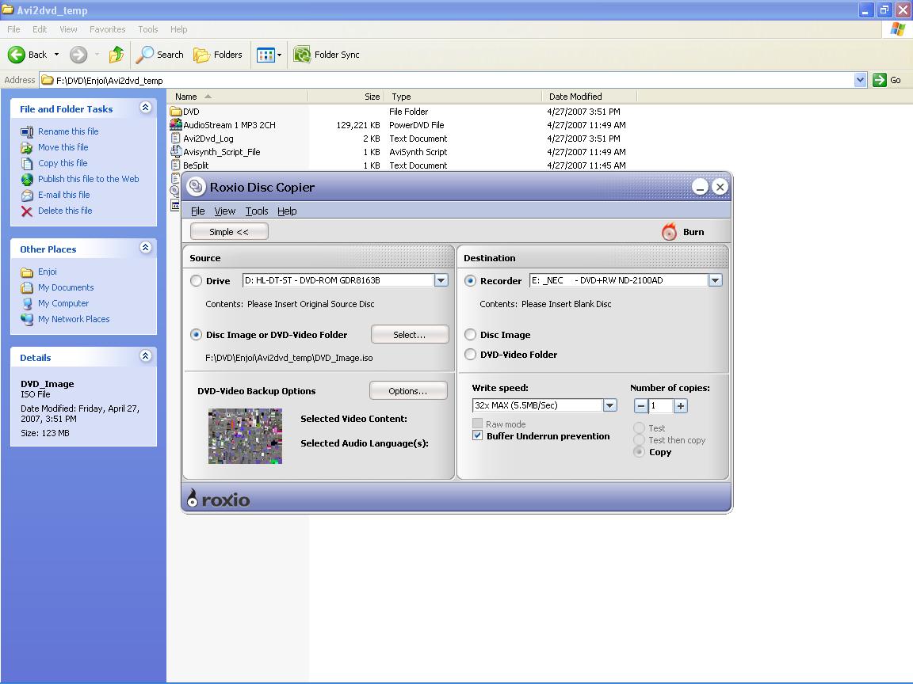This screenshot has height=684, width=913.
Task: Select the Copy radio button
Action: coord(640,452)
